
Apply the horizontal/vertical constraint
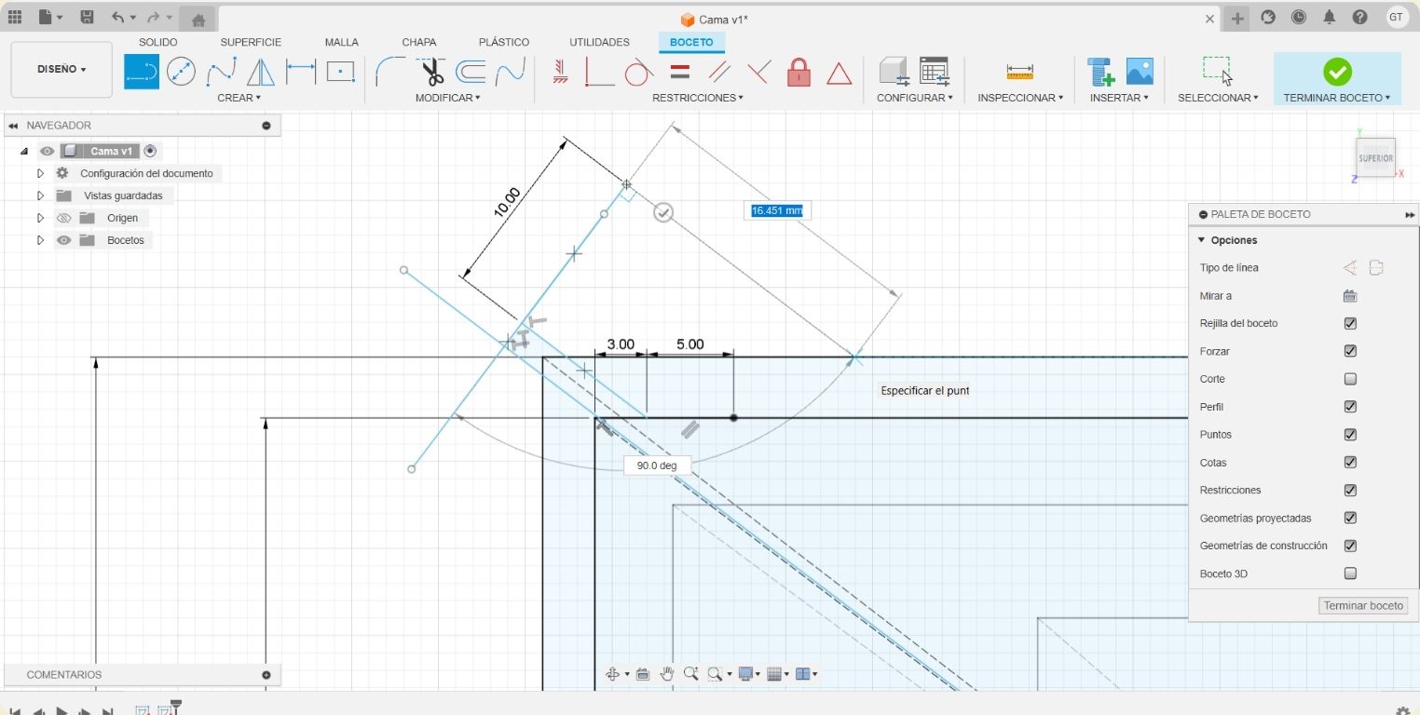(x=560, y=72)
